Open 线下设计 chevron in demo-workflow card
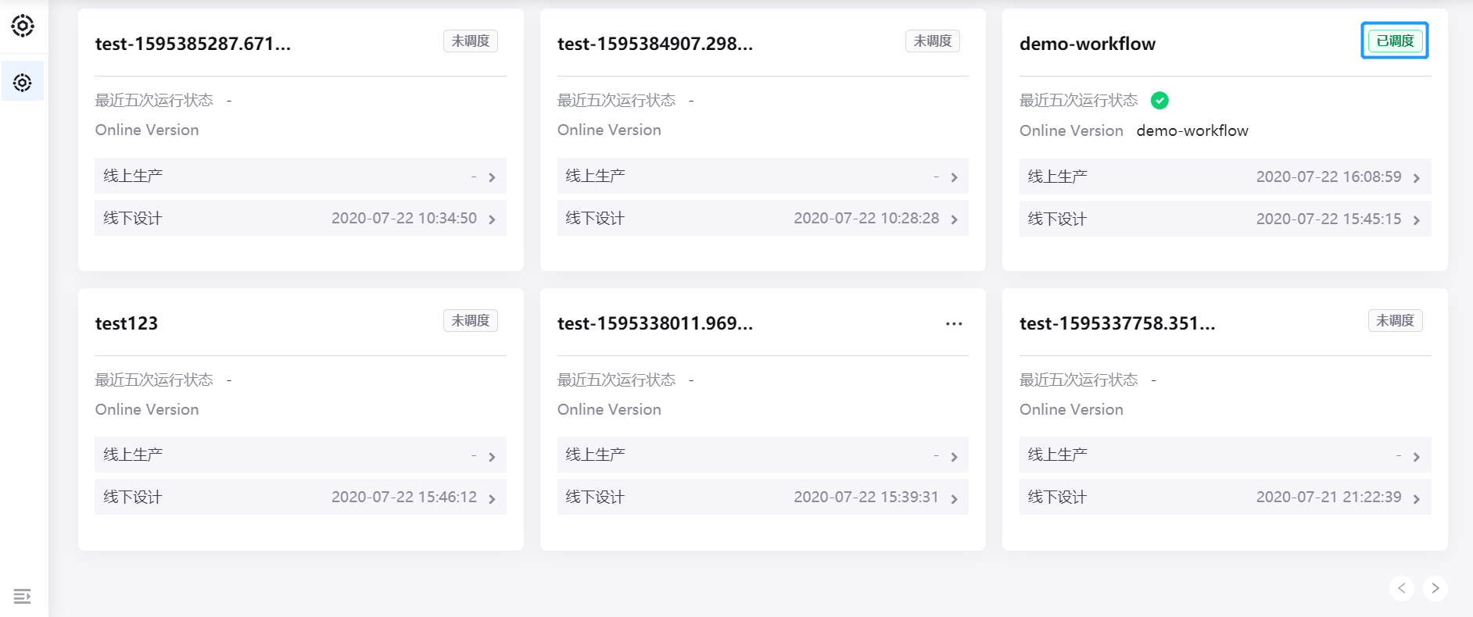The image size is (1473, 617). coord(1416,220)
